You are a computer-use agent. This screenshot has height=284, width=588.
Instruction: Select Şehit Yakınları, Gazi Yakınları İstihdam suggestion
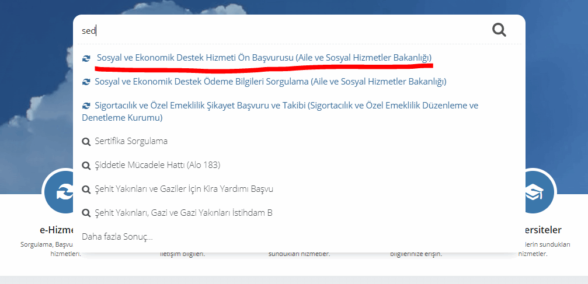(183, 213)
